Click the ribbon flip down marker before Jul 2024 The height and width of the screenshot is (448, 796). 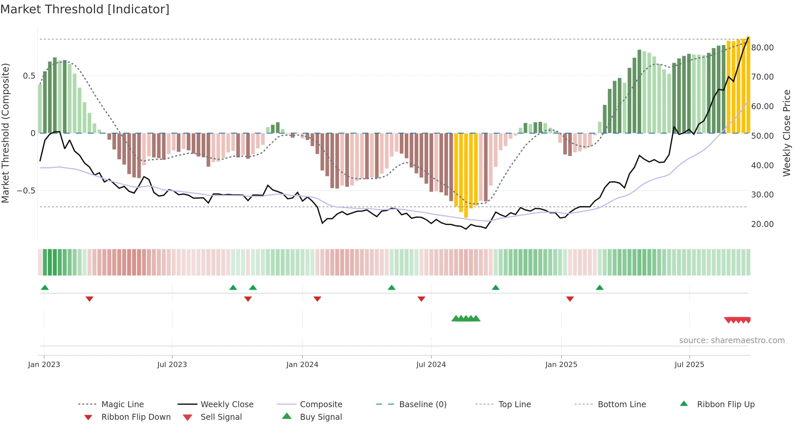(x=422, y=299)
